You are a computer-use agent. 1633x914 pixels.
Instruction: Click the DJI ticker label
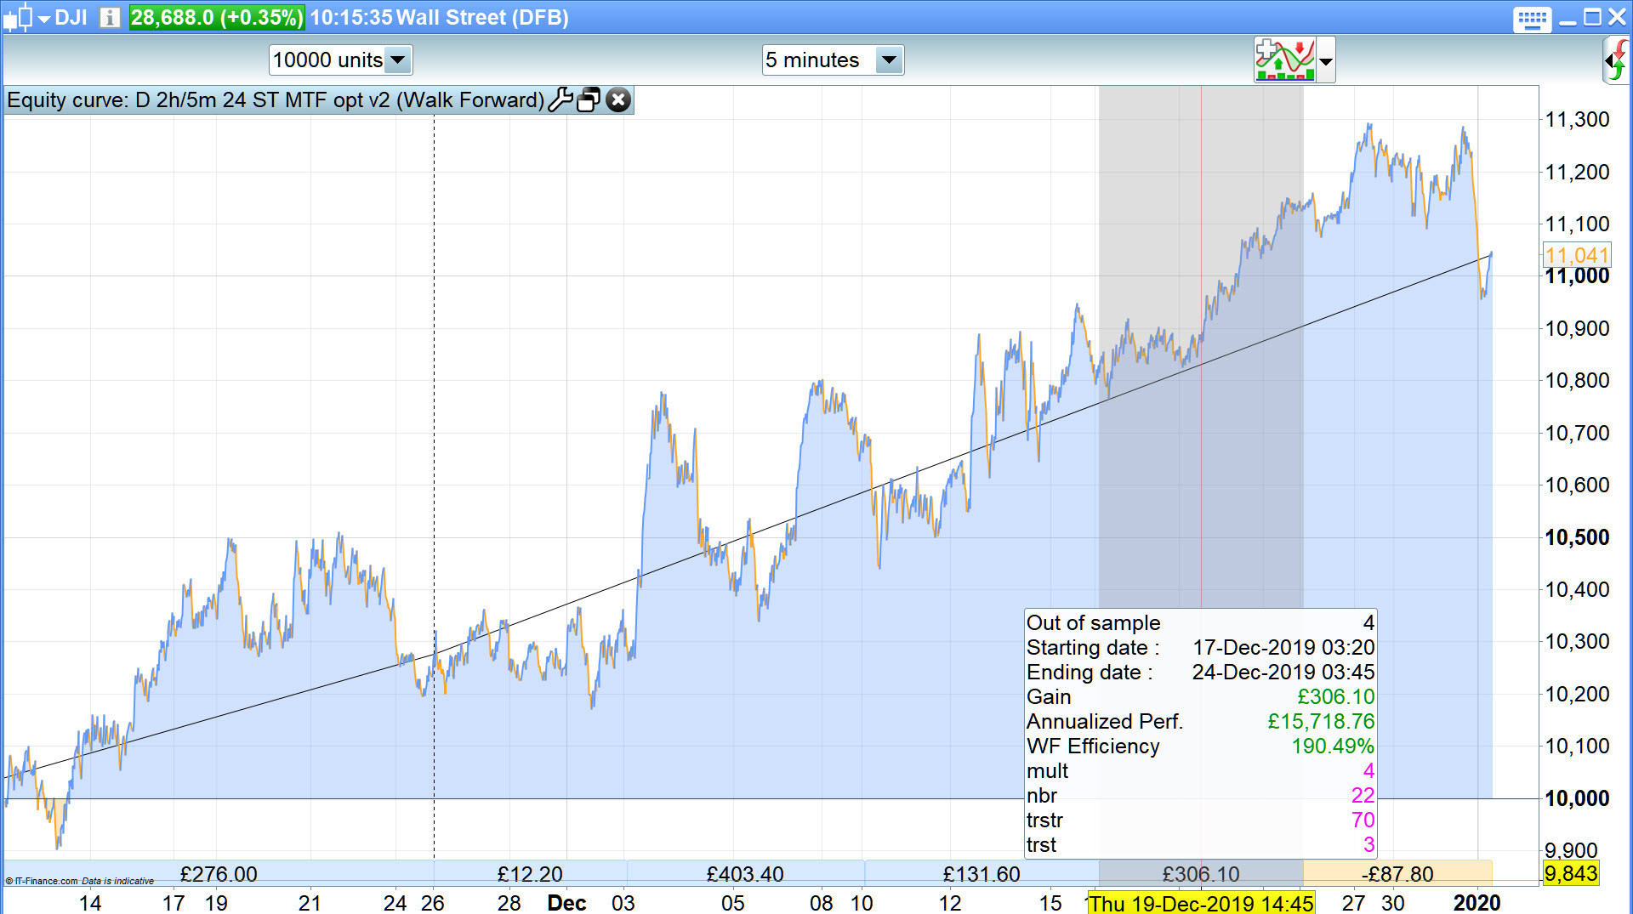71,18
